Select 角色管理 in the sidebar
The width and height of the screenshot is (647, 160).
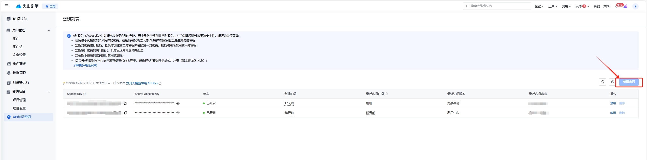[x=19, y=64]
